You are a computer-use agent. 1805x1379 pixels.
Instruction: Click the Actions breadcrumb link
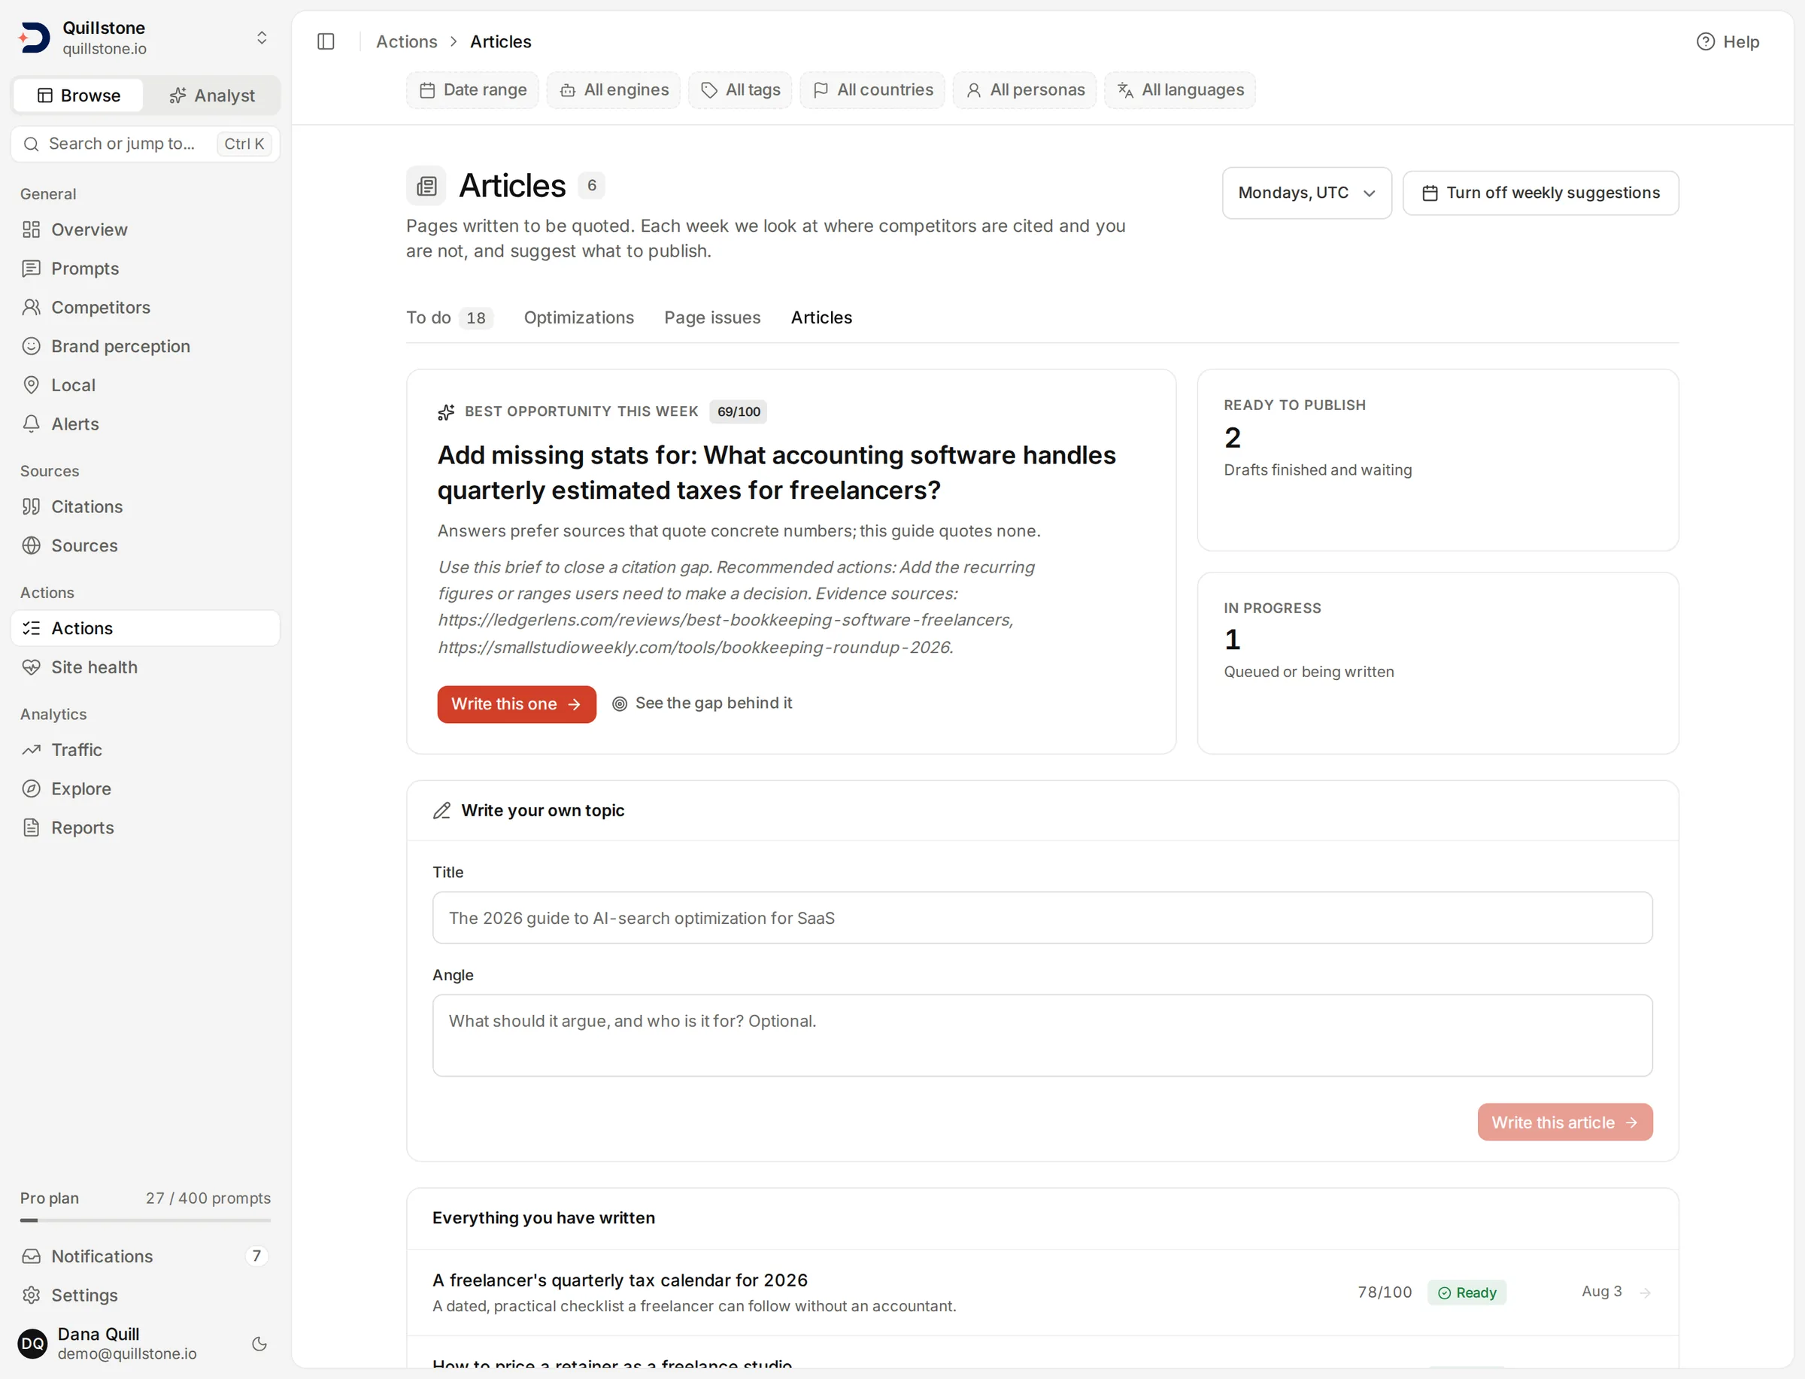(406, 42)
